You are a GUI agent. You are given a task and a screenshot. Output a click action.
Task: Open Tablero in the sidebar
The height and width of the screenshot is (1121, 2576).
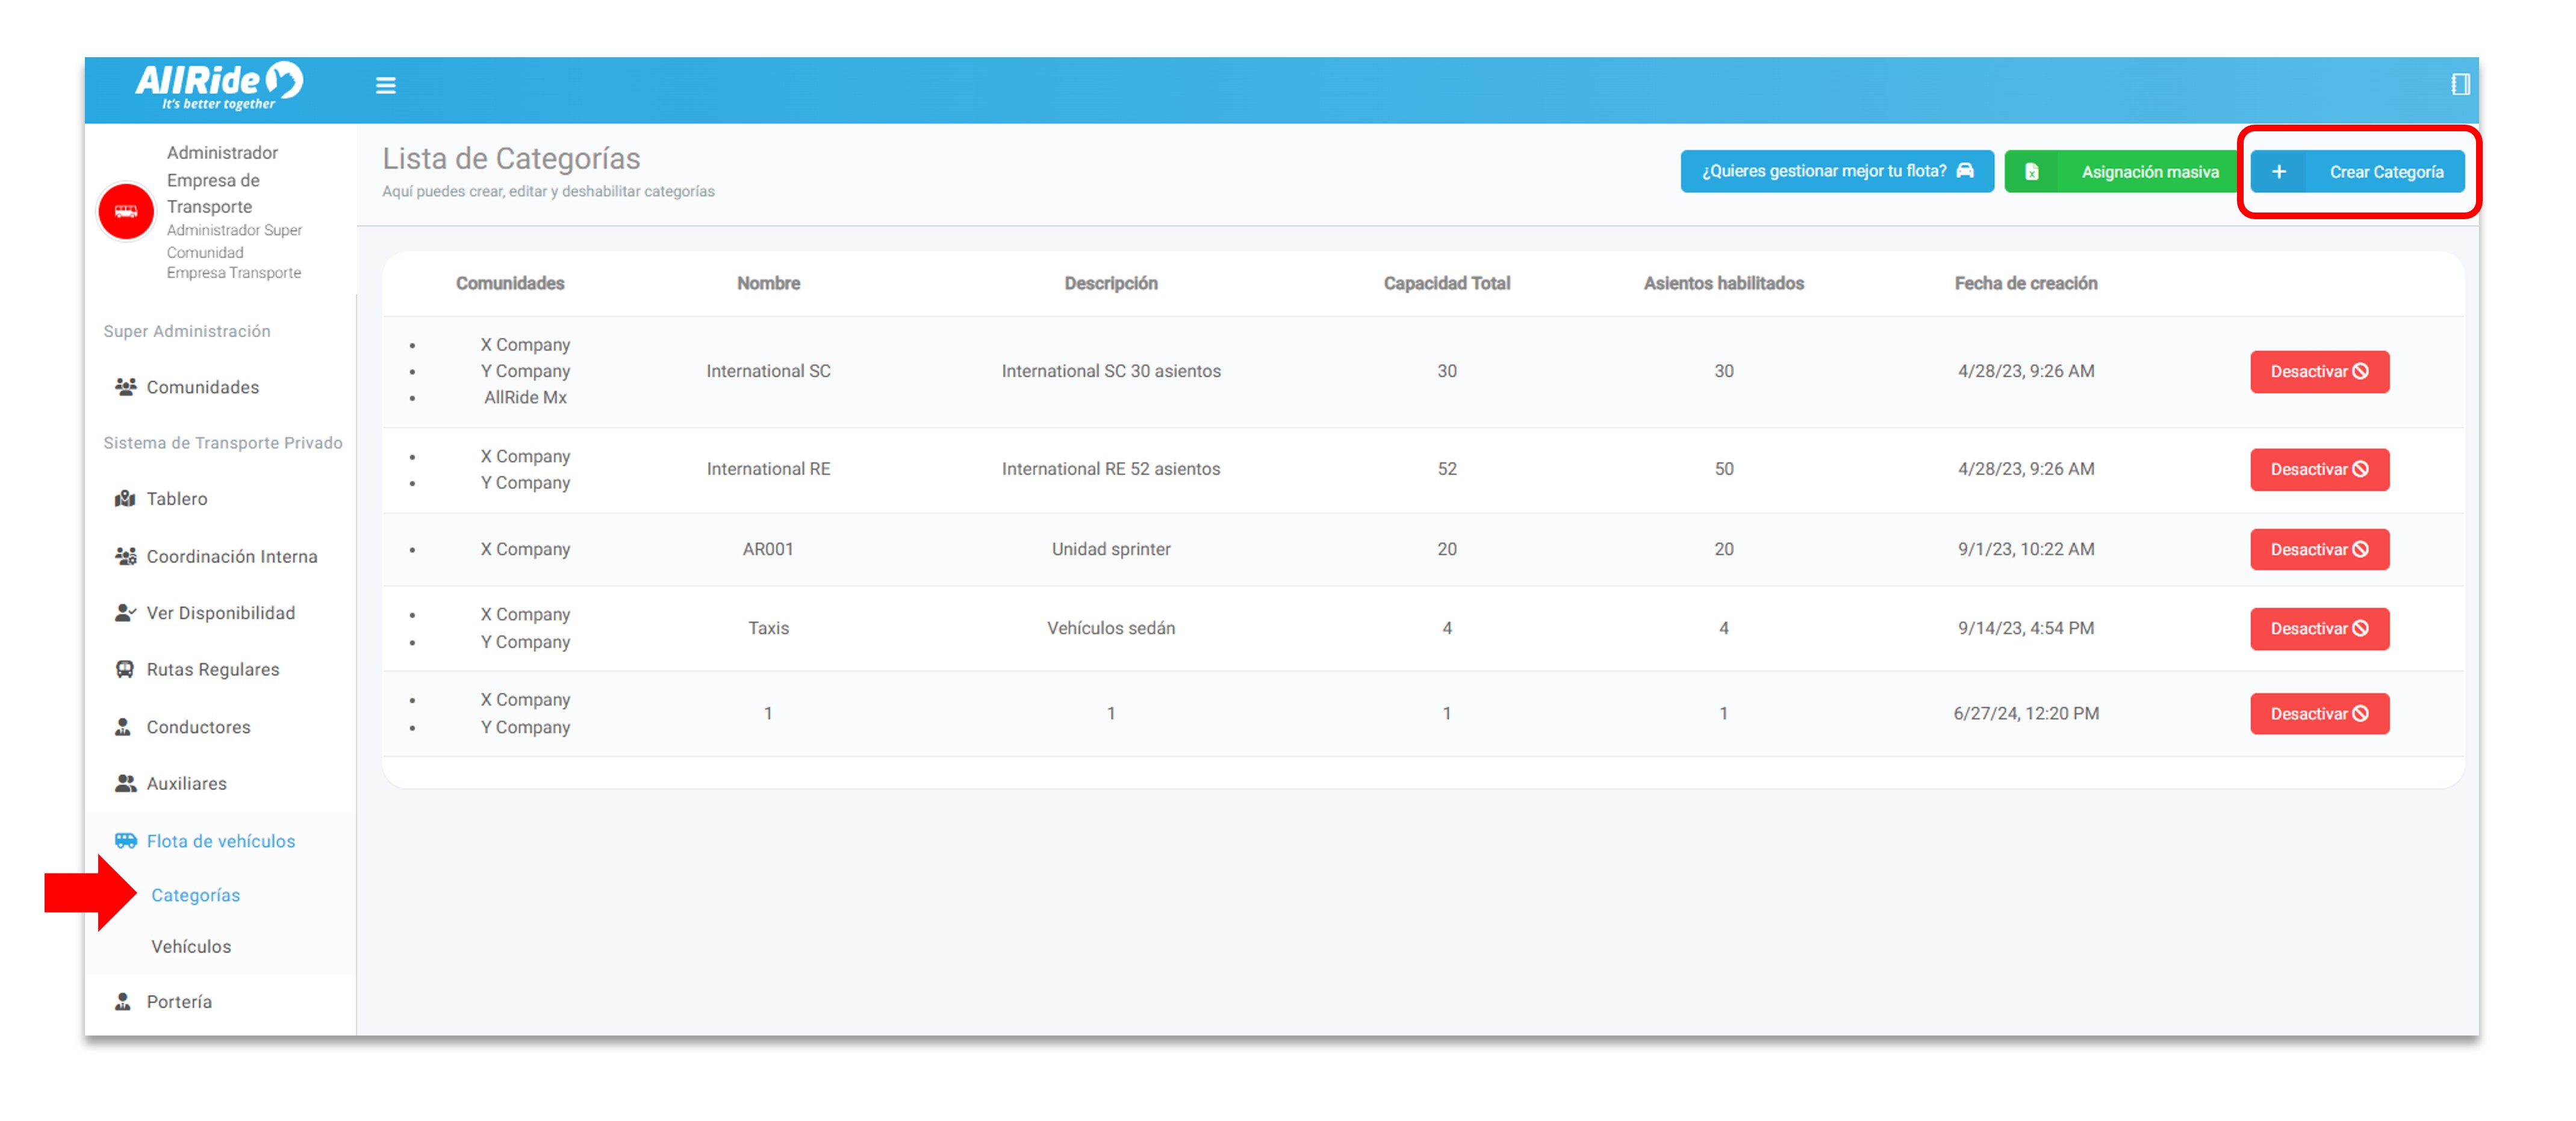coord(176,499)
